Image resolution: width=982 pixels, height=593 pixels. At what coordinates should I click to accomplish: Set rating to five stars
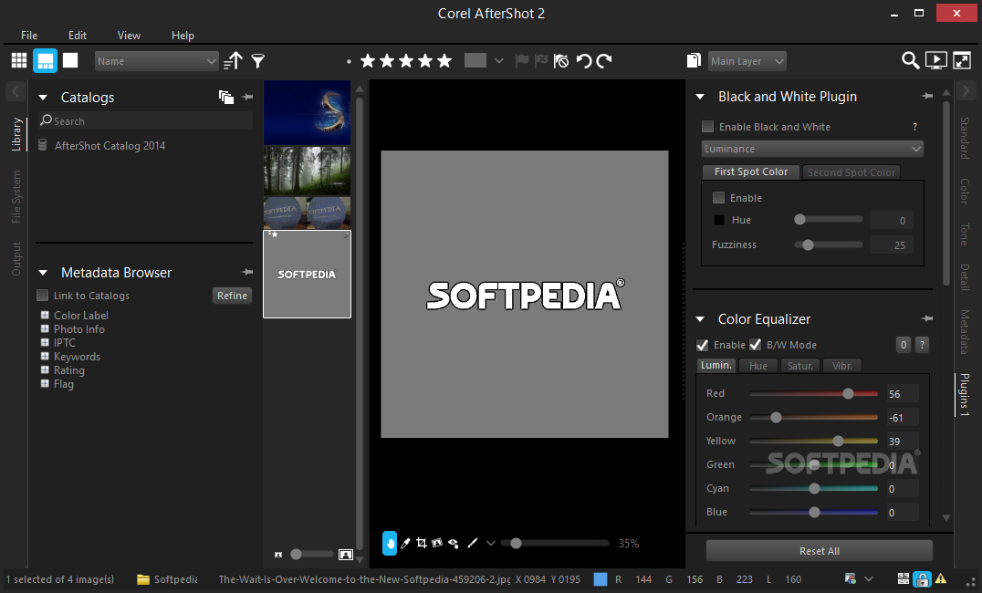444,61
